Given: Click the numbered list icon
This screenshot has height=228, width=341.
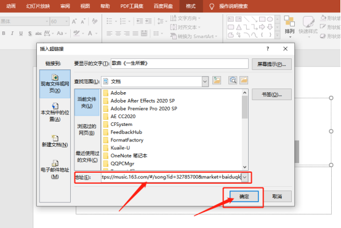Looking at the screenshot, I should (123, 22).
